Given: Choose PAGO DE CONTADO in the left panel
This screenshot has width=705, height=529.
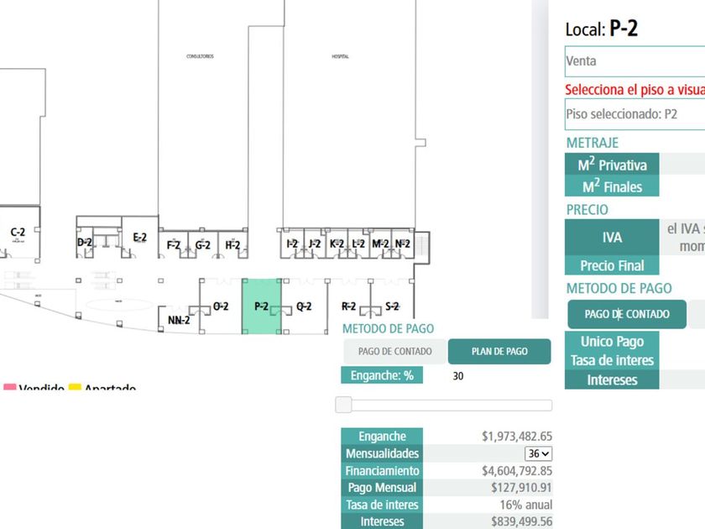Looking at the screenshot, I should tap(394, 351).
